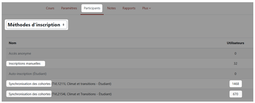Open the Méthodes d'inscription dropdown
This screenshot has width=255, height=103.
pyautogui.click(x=37, y=25)
